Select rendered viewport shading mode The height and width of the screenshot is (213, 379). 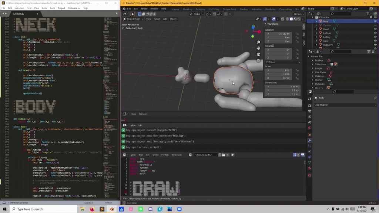[299, 19]
